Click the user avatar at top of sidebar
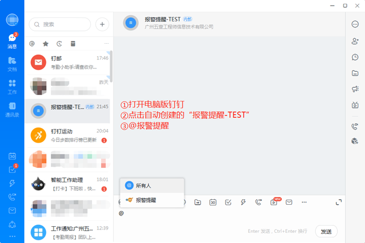 pos(12,20)
